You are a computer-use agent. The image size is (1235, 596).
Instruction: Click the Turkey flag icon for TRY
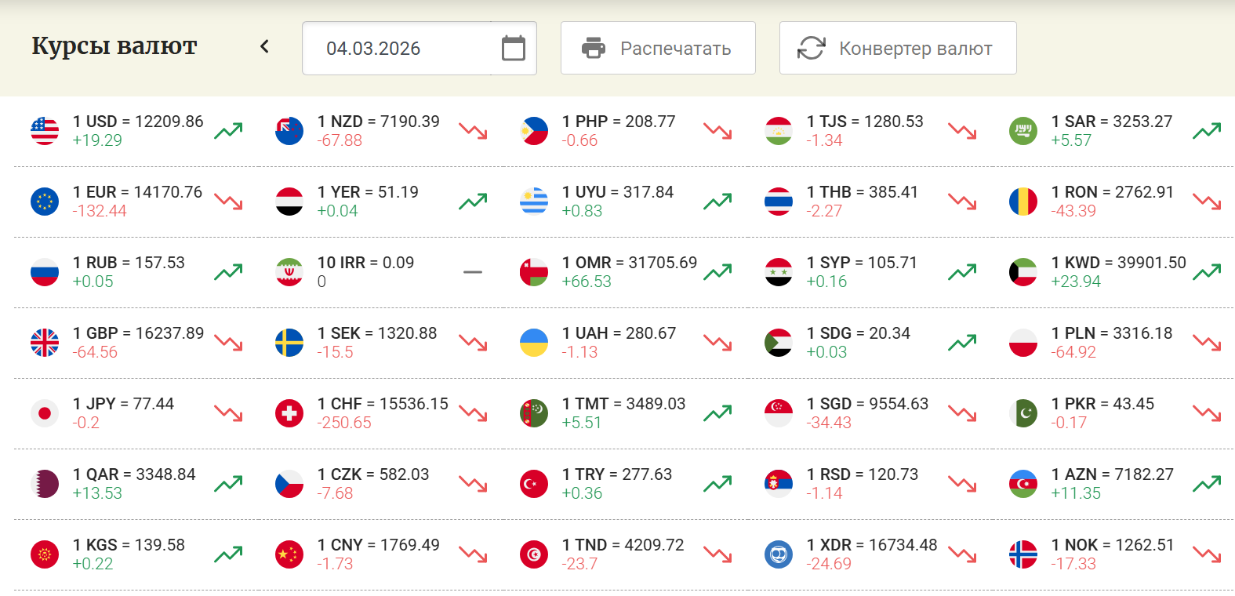534,484
